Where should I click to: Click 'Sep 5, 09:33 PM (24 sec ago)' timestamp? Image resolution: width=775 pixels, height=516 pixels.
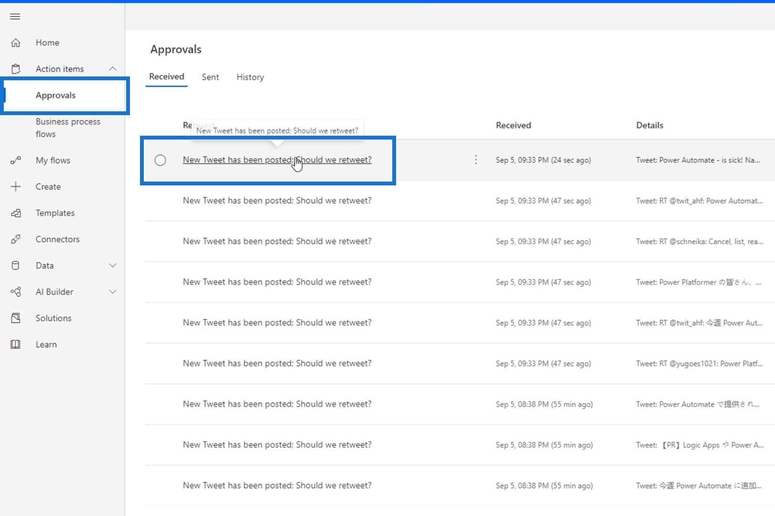543,160
